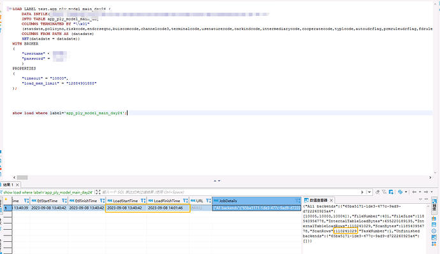Click the EtlFinishTime cell 2023-09-08 13:40:42
The image size is (440, 254).
tap(87, 208)
